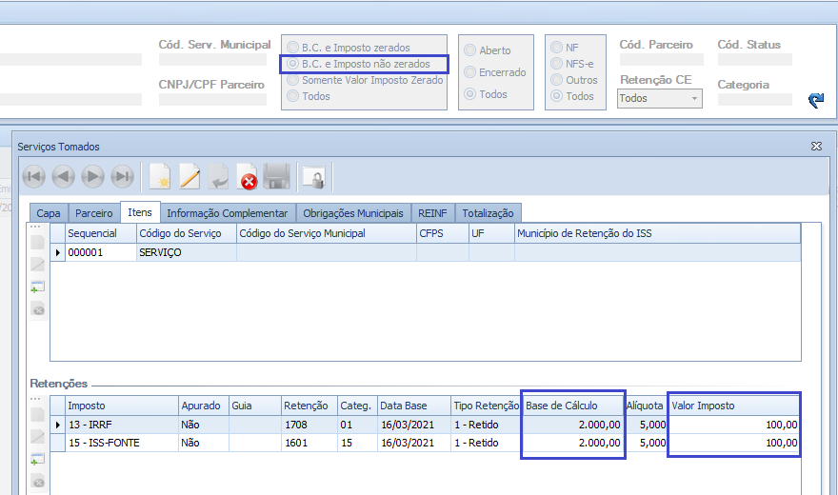
Task: Jump to the last record button
Action: pos(122,177)
